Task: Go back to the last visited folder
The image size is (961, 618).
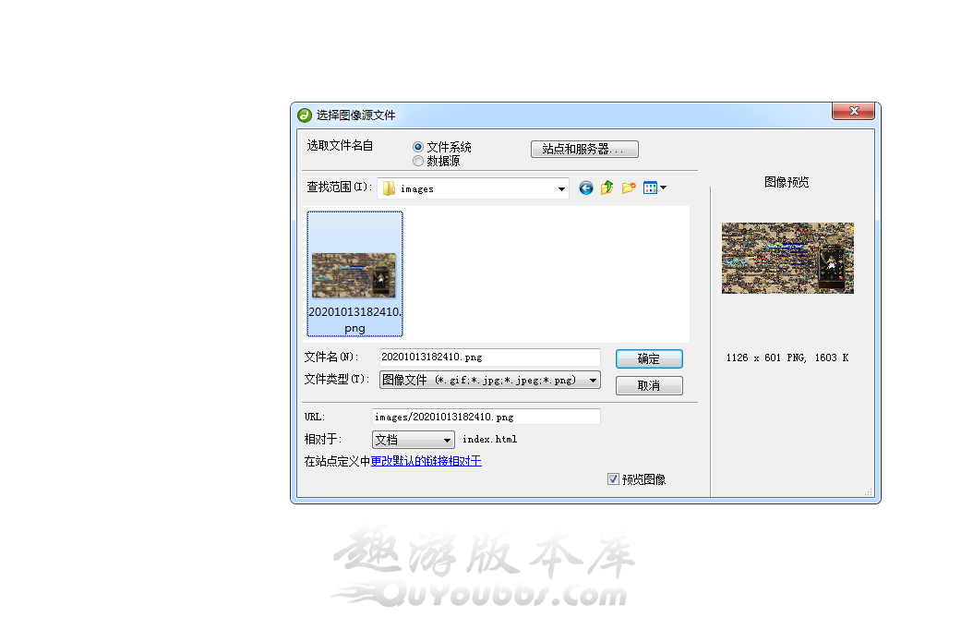Action: click(586, 188)
